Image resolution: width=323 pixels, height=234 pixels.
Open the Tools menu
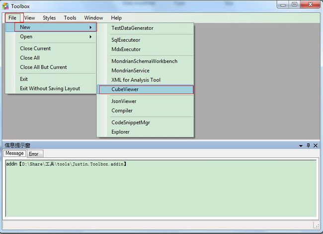(x=70, y=18)
